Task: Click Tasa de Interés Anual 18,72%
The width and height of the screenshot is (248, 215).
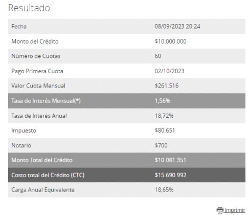Action: (x=164, y=116)
